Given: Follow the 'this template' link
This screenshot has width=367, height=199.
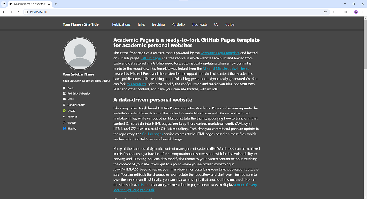Looking at the screenshot, I should [x=136, y=84].
